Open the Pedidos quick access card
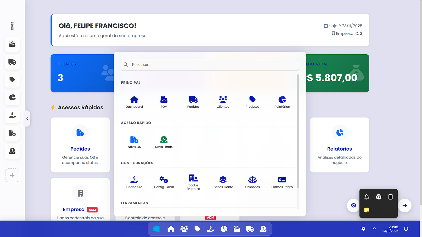 click(80, 145)
